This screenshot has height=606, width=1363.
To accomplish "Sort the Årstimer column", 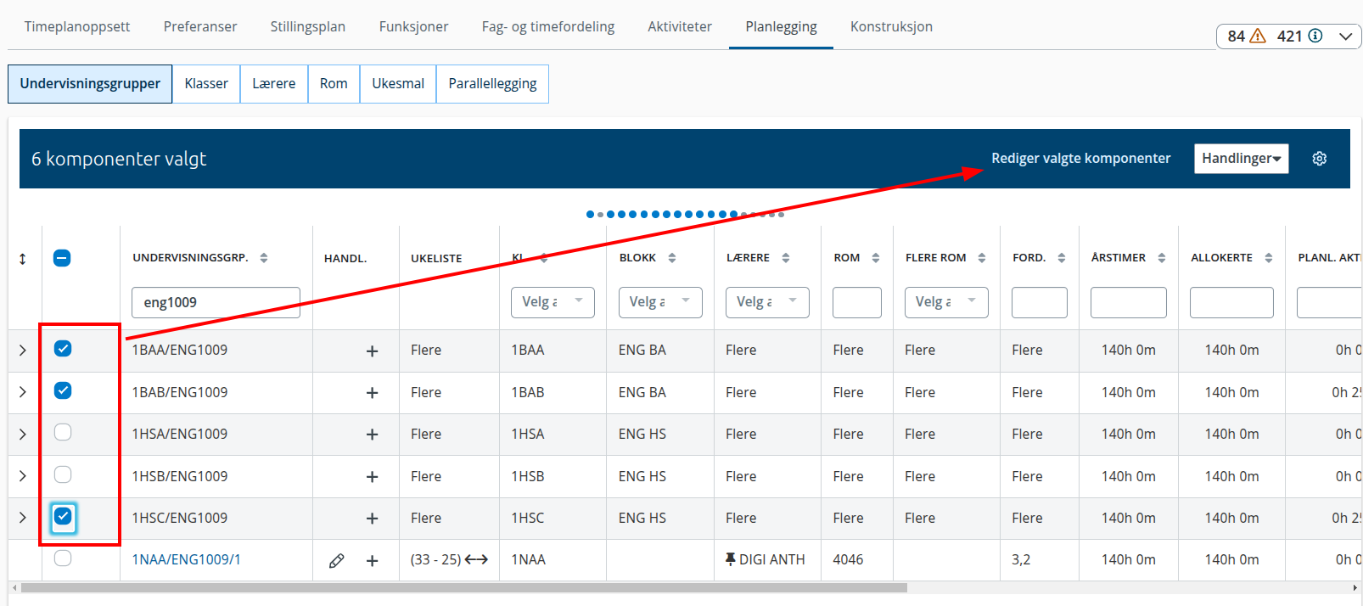I will (1162, 258).
